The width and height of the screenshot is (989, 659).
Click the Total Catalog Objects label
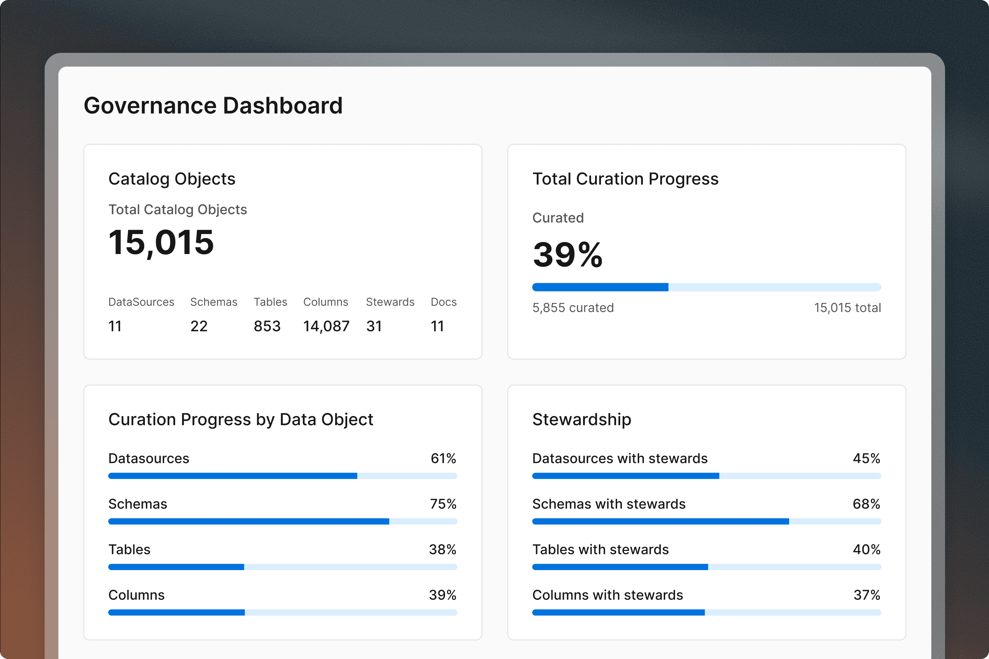click(178, 209)
